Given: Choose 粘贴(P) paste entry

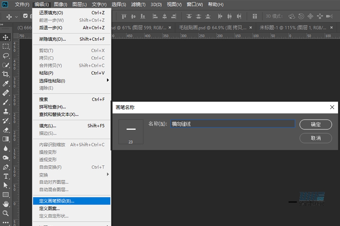Looking at the screenshot, I should 72,73.
